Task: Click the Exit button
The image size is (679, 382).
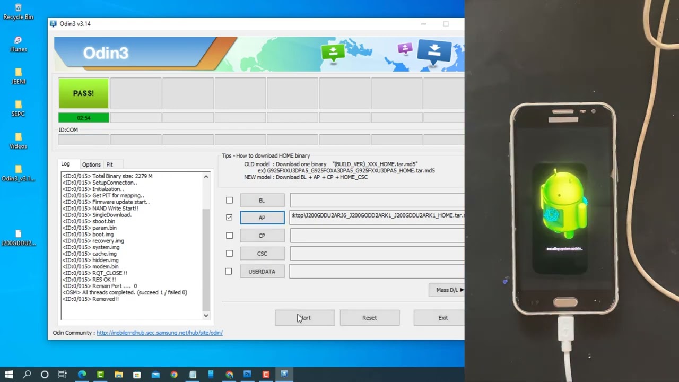Action: tap(439, 318)
